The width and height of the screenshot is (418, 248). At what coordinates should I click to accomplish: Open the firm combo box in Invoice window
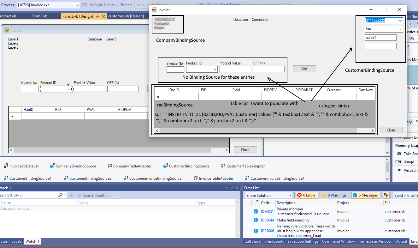400,29
